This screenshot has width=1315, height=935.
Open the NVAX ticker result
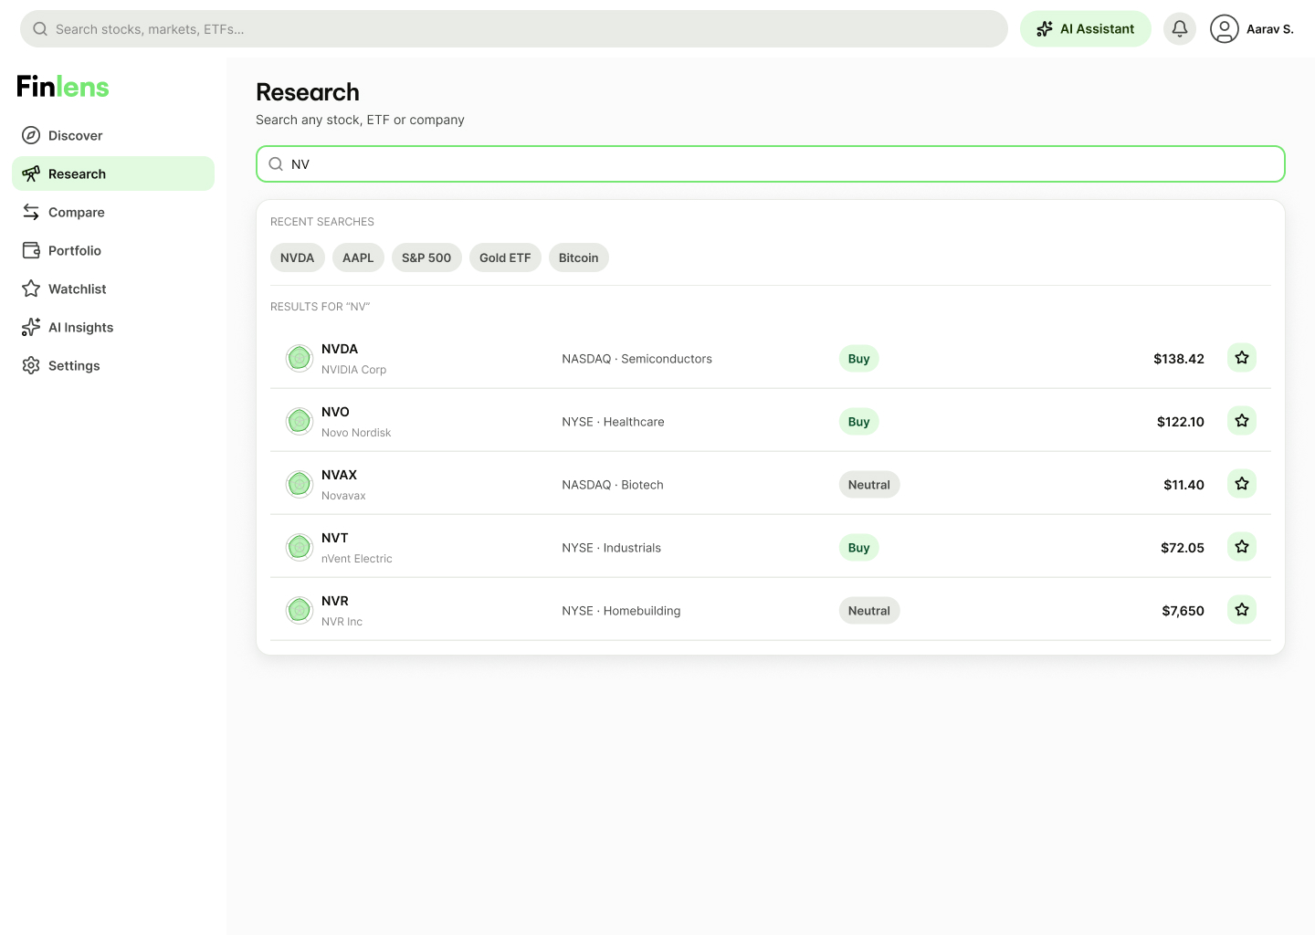pos(339,475)
